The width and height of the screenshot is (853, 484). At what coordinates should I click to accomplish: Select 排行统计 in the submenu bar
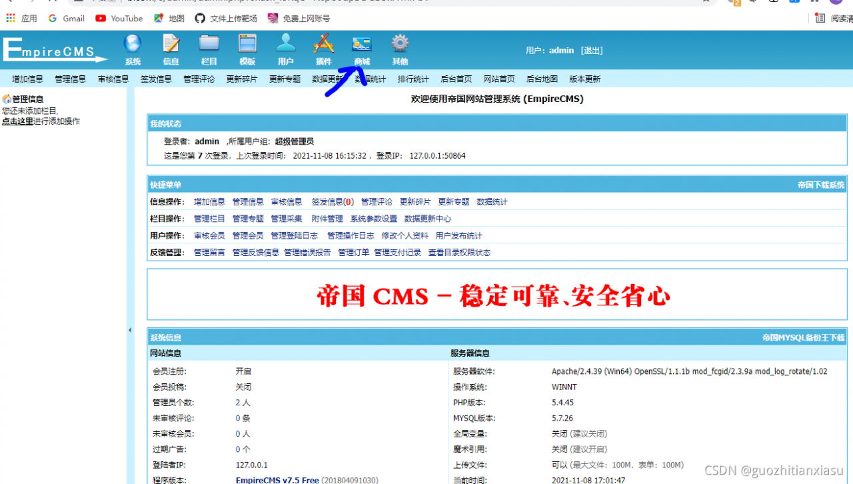click(413, 79)
